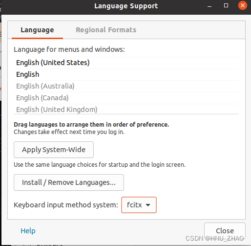
Task: Open the Help link
Action: (x=28, y=231)
